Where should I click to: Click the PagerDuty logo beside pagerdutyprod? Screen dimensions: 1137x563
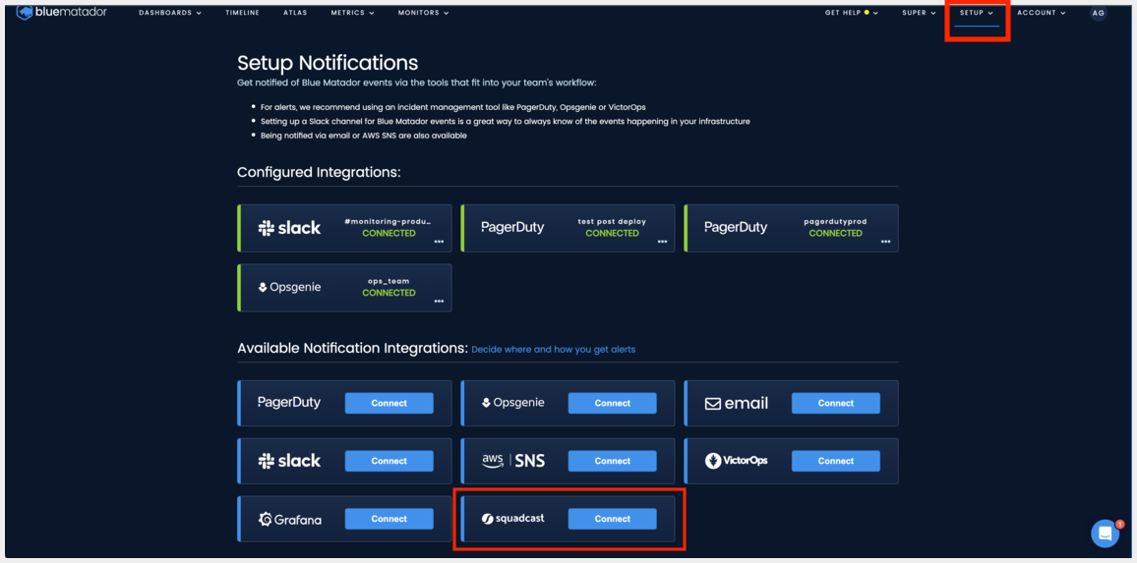[736, 228]
